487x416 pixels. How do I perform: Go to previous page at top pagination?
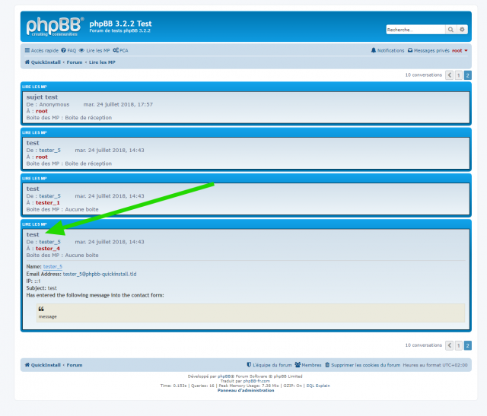(x=450, y=75)
